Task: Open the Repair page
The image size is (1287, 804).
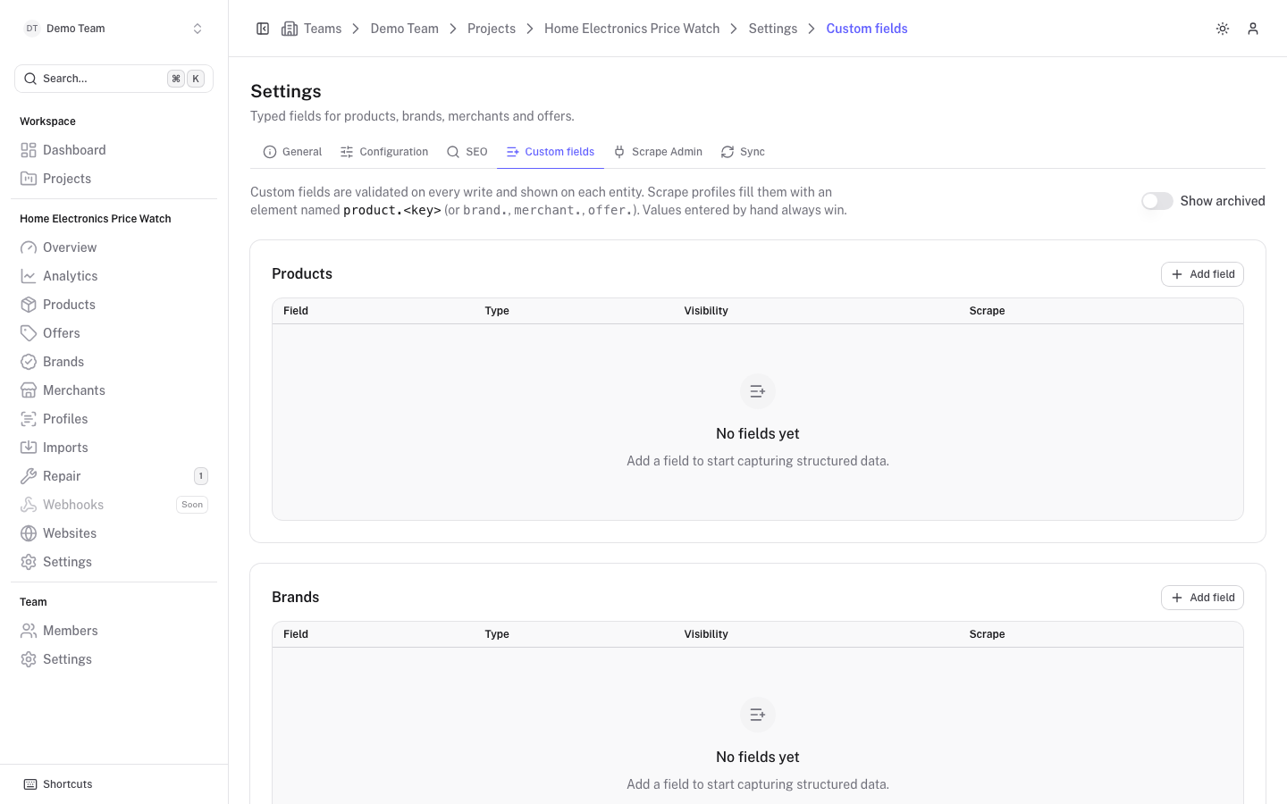Action: [114, 476]
